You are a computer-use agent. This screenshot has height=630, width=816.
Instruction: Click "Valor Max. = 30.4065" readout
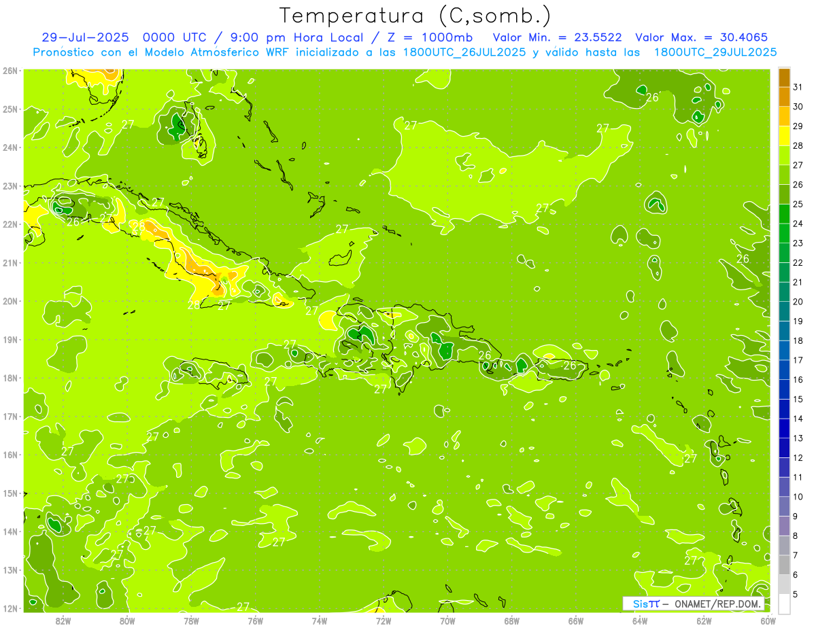coord(702,37)
